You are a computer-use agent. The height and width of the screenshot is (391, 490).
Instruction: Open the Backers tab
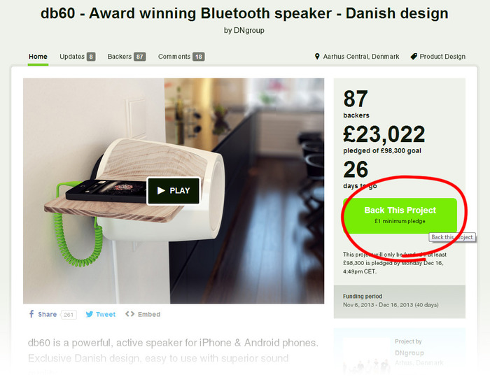(x=127, y=57)
